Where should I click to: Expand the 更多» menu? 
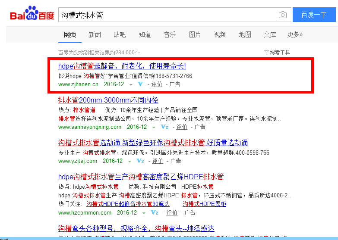295,34
